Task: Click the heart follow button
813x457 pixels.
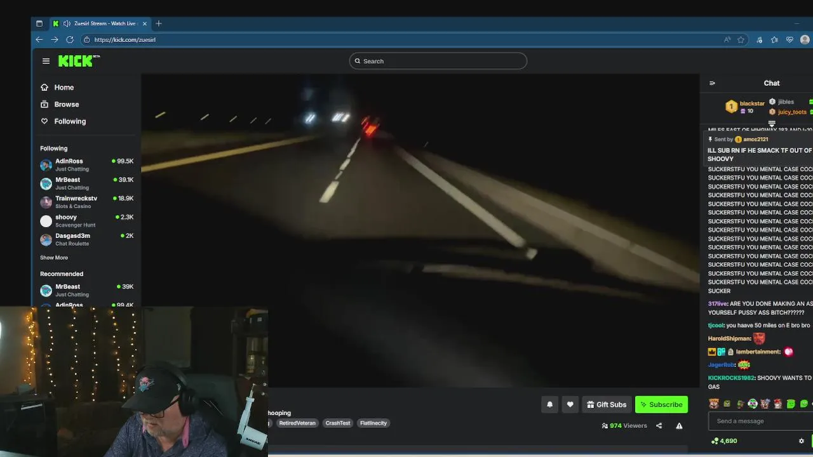Action: click(x=570, y=404)
